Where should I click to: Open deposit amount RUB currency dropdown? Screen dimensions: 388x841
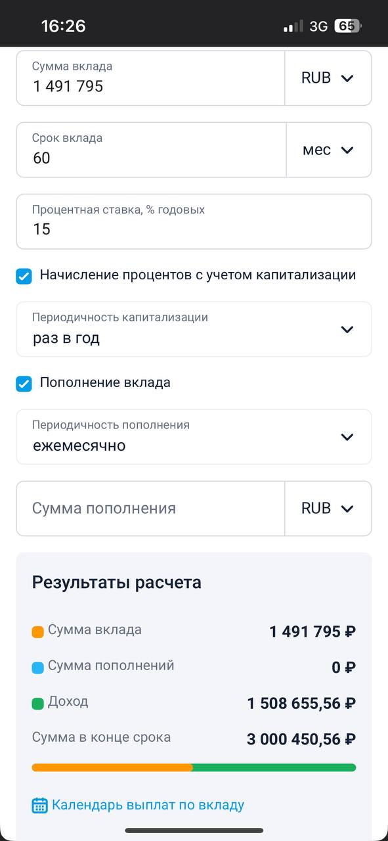click(328, 78)
